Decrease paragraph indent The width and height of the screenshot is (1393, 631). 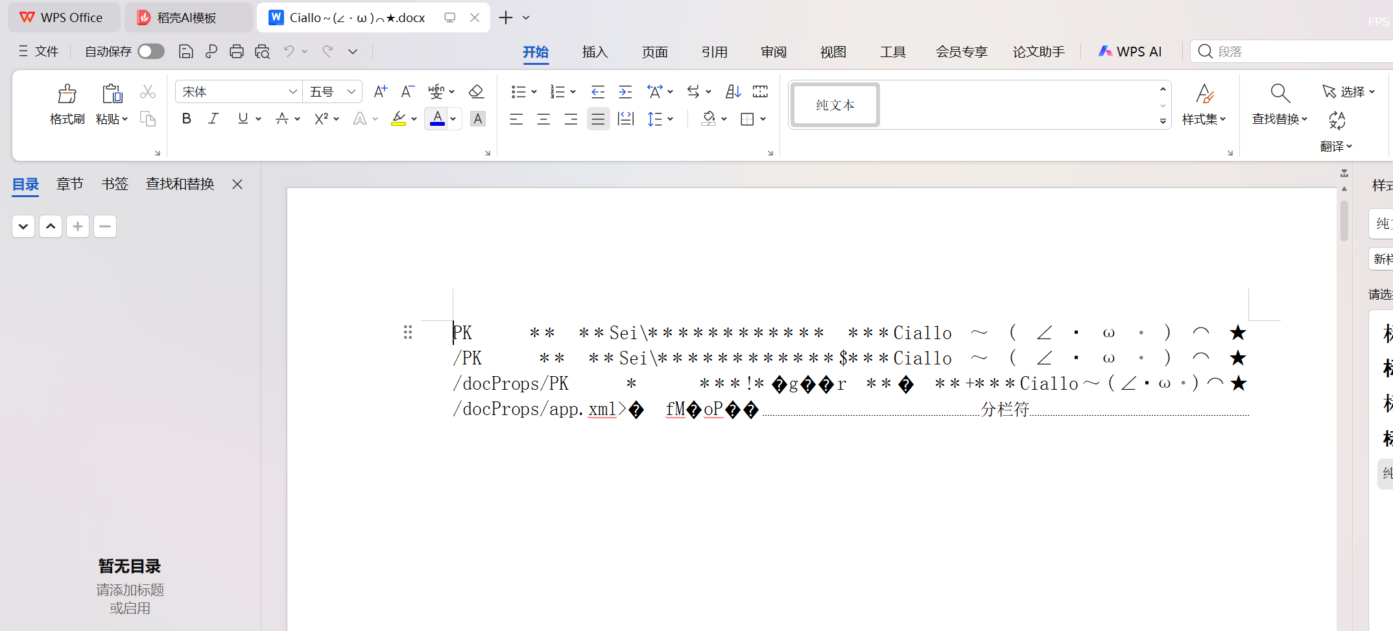pos(598,91)
